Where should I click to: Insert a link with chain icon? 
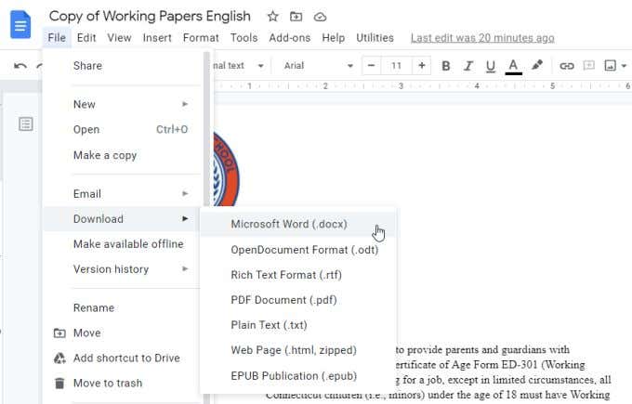pyautogui.click(x=566, y=66)
